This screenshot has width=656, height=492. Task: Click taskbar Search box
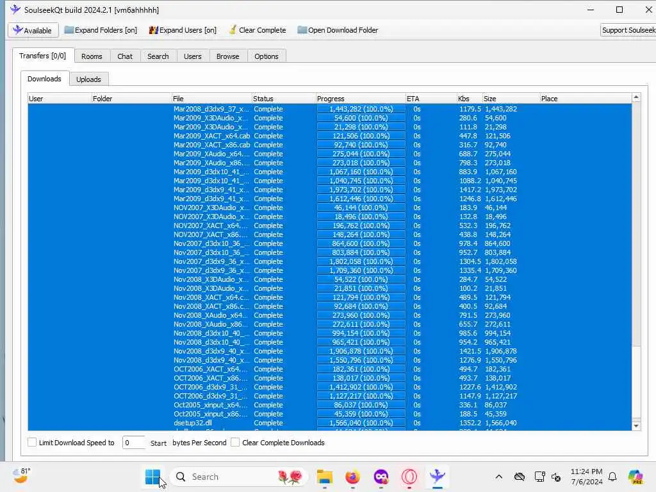pos(240,477)
